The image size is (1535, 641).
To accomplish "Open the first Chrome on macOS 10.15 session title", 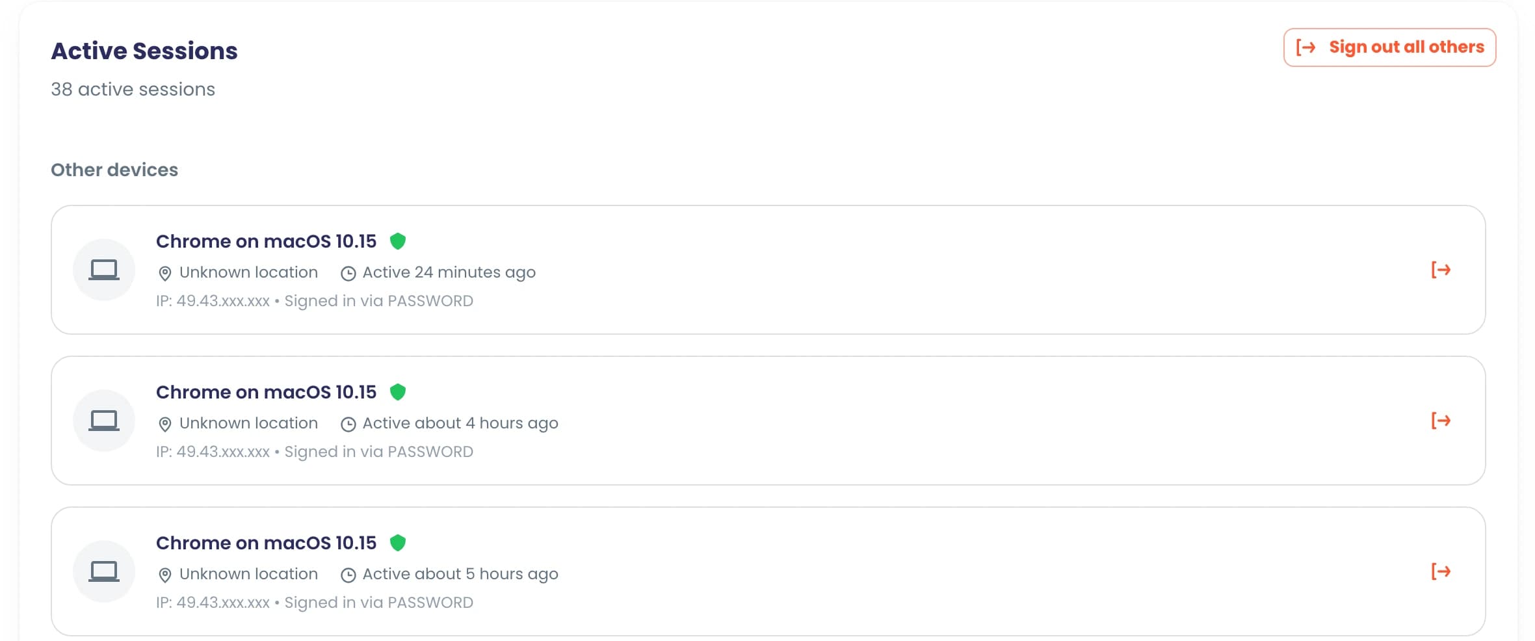I will coord(266,241).
